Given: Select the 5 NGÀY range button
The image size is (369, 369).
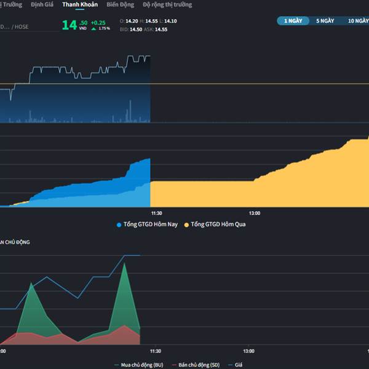Looking at the screenshot, I should 325,21.
